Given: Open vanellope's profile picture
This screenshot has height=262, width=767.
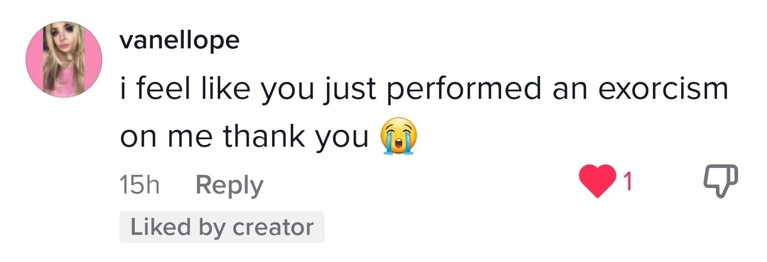Looking at the screenshot, I should [x=64, y=60].
